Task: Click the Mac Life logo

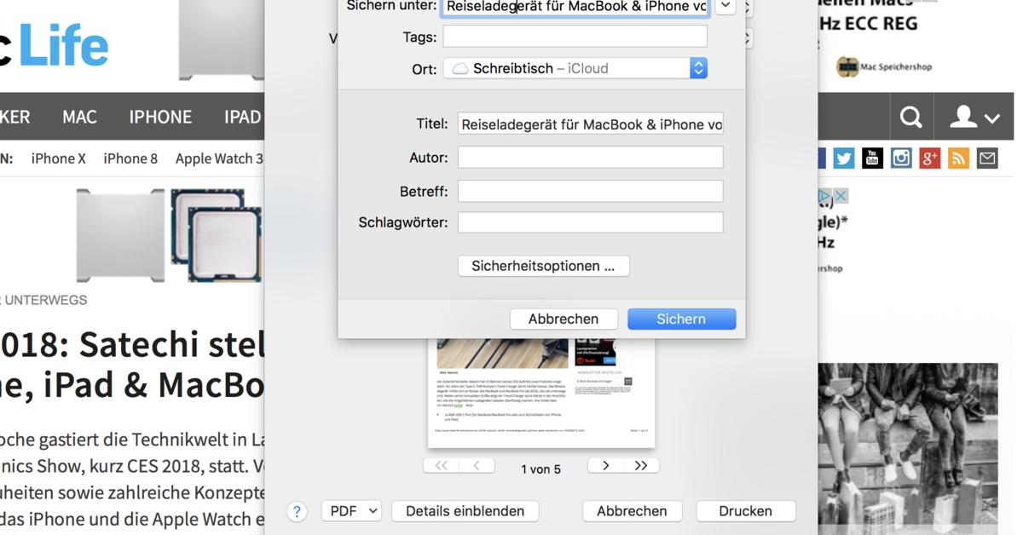Action: [55, 44]
